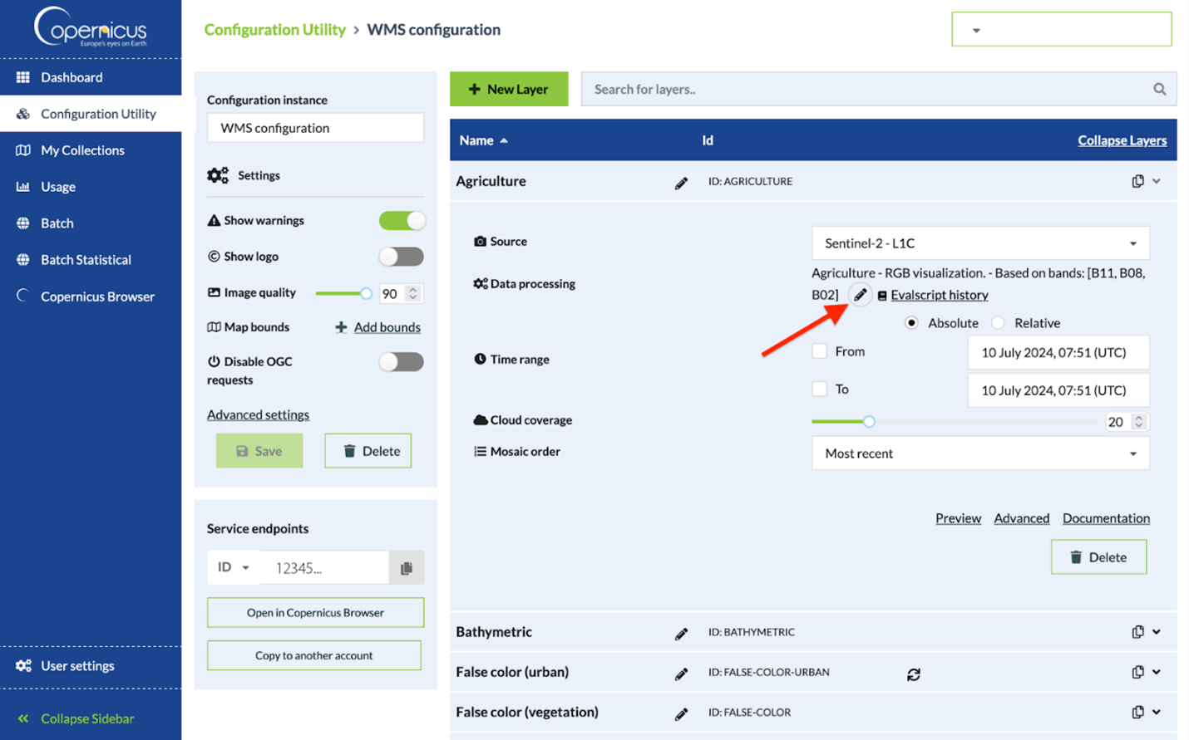
Task: Open Batch Statistical in the sidebar
Action: coord(86,260)
